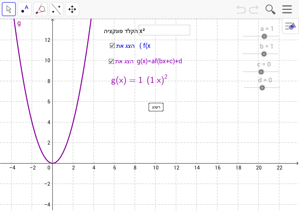Click the x-axis label 10
The height and width of the screenshot is (211, 299).
(155, 168)
